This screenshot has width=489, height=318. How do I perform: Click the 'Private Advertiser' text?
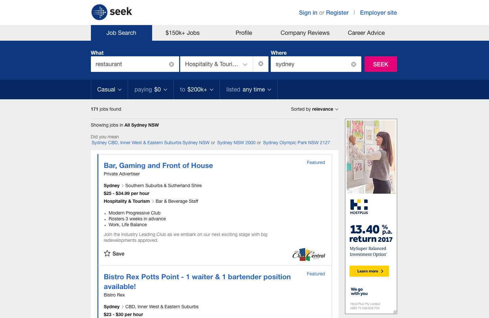(x=122, y=174)
